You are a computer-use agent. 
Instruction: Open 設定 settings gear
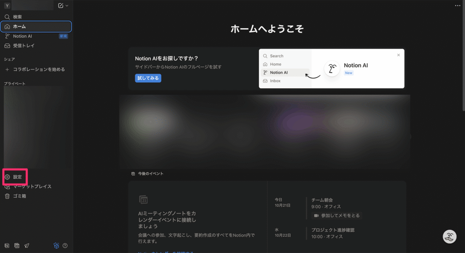(x=15, y=177)
